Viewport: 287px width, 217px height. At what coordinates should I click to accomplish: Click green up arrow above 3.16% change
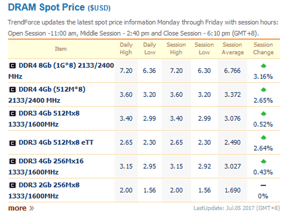(x=263, y=66)
